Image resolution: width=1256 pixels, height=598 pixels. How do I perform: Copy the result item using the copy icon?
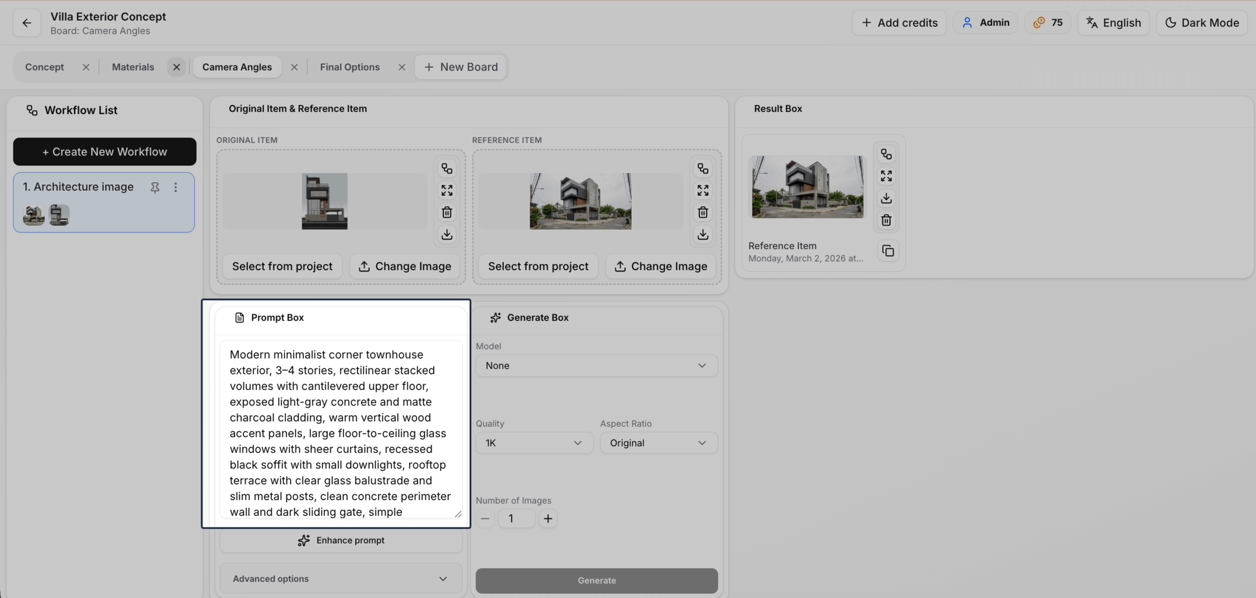point(888,251)
